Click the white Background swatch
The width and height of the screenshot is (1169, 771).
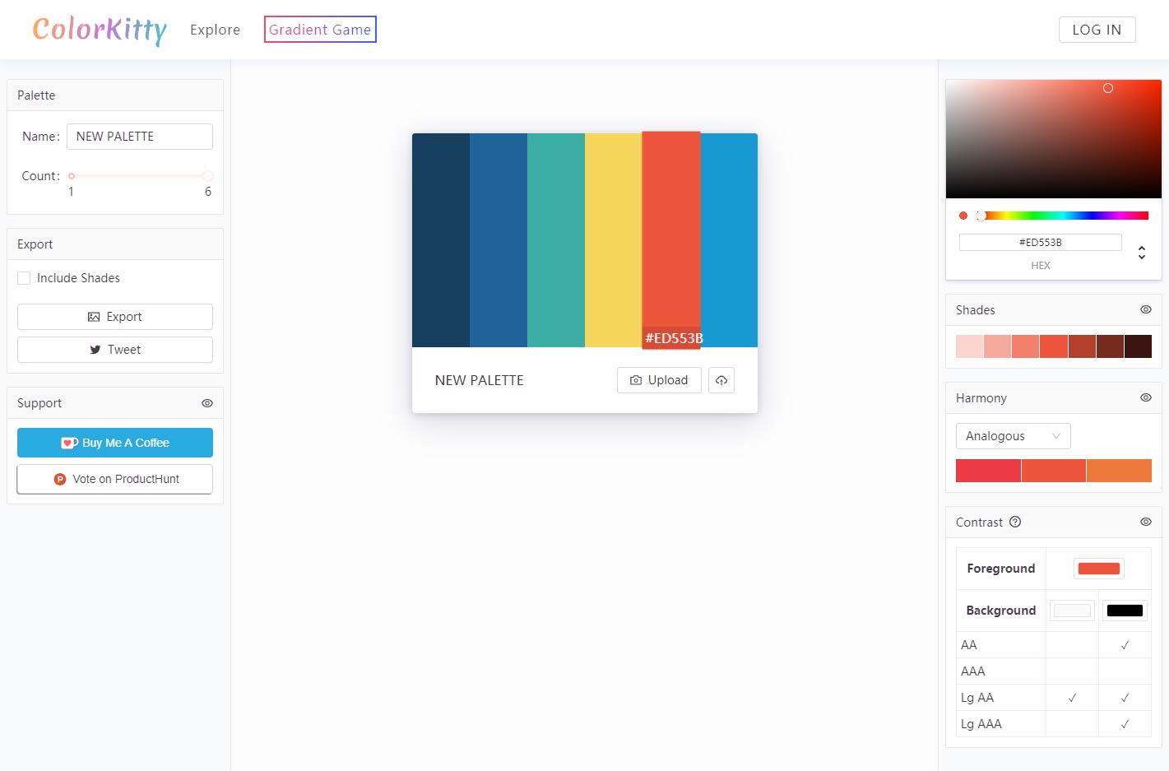pyautogui.click(x=1072, y=611)
